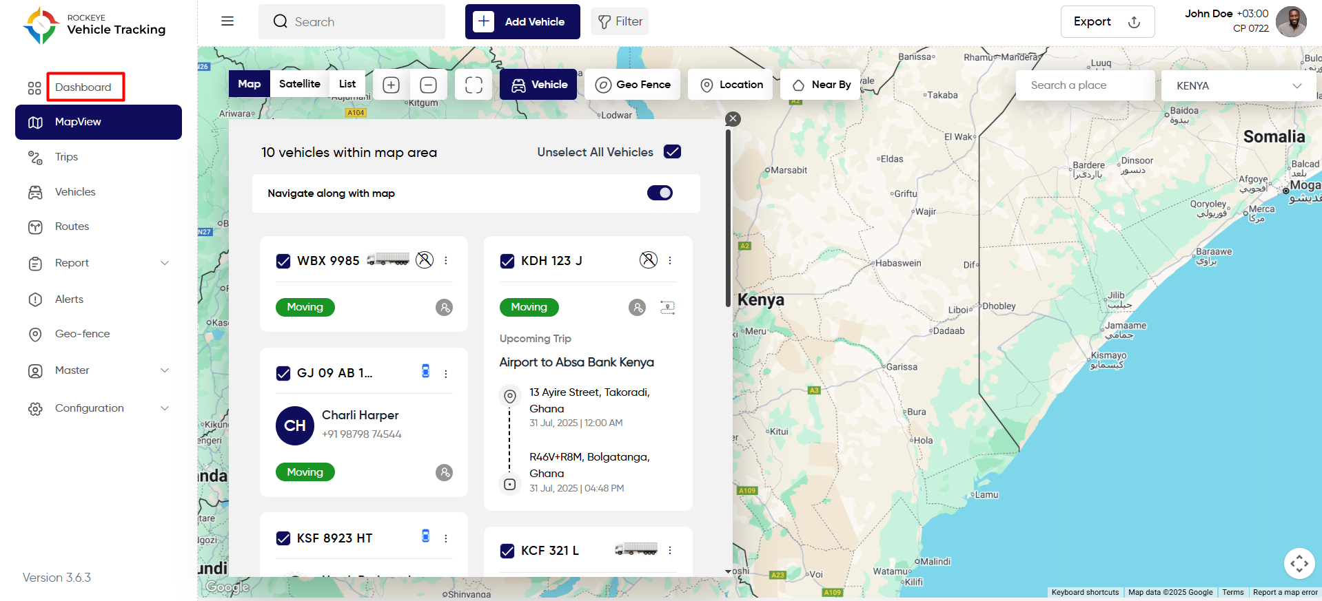This screenshot has height=601, width=1322.
Task: Uncheck KSF 8923 HT vehicle checkbox
Action: pos(283,538)
